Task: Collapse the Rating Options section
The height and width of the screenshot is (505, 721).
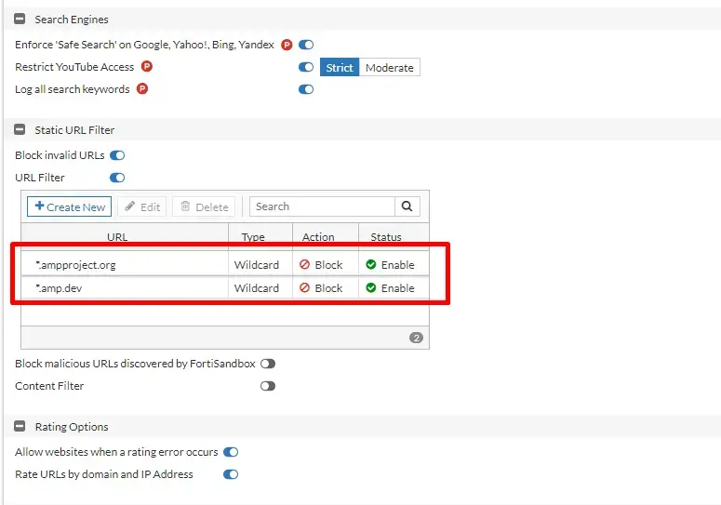Action: click(20, 427)
